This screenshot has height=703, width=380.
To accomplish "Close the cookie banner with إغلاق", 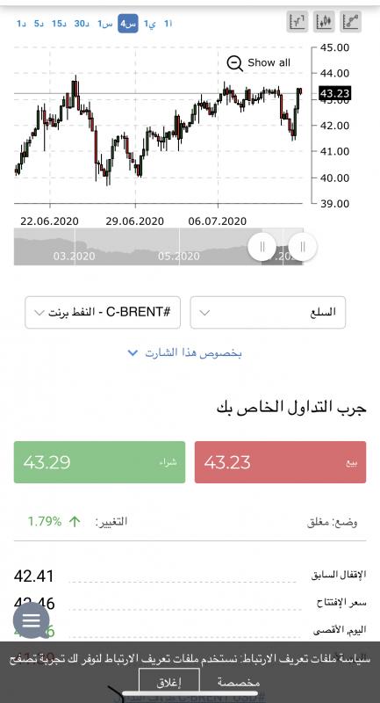I will pyautogui.click(x=169, y=682).
